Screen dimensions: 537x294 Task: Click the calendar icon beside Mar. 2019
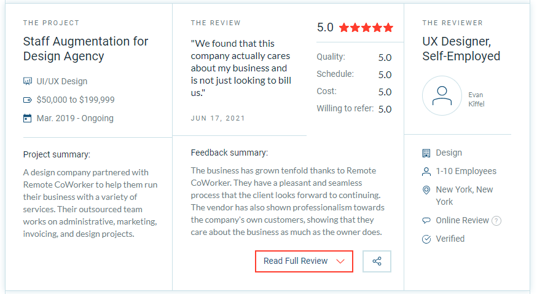[x=28, y=118]
